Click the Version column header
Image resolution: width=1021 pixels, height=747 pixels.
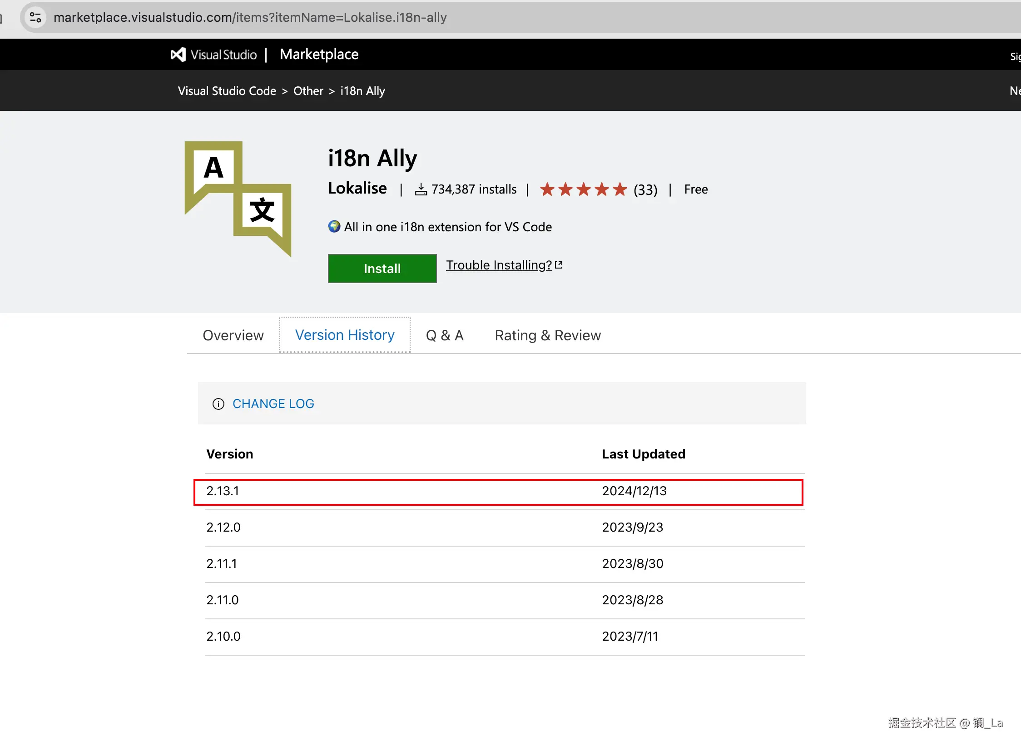click(230, 454)
